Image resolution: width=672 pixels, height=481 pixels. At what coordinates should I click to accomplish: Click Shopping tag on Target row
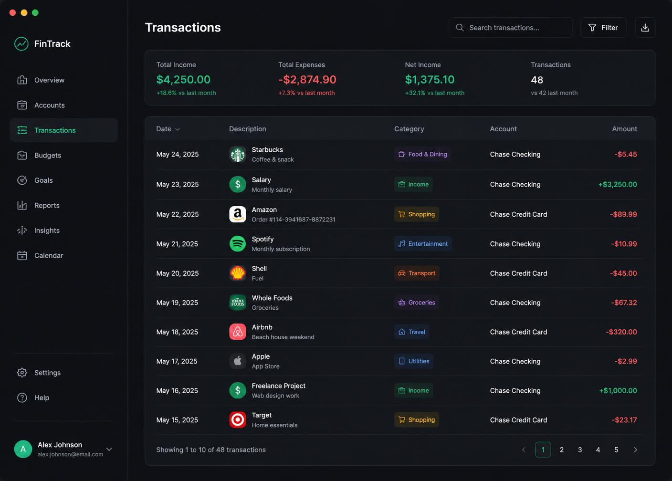[x=417, y=420]
